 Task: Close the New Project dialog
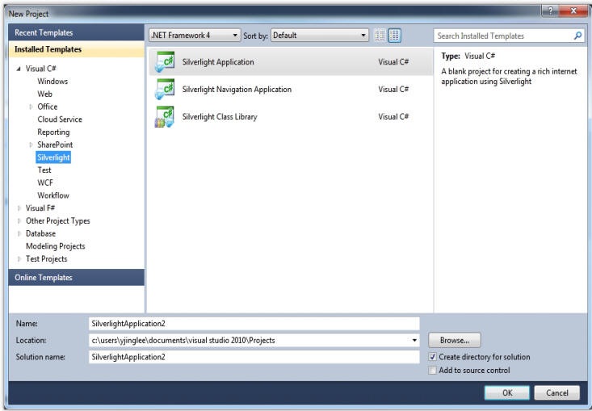(573, 11)
